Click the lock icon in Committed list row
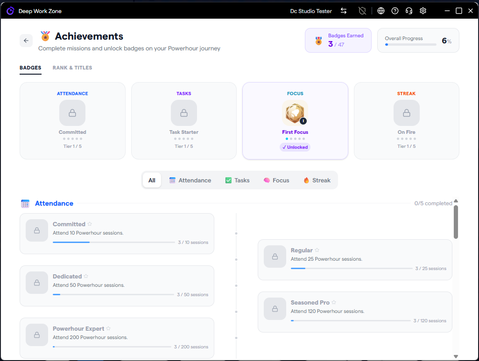479x361 pixels. coord(37,230)
